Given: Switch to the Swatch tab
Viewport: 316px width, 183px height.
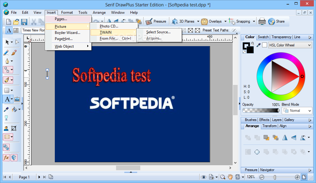Looking at the screenshot, I should (263, 37).
